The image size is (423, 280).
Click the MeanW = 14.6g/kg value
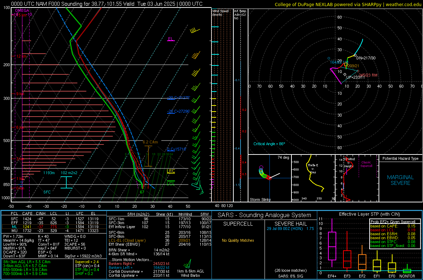(19, 240)
